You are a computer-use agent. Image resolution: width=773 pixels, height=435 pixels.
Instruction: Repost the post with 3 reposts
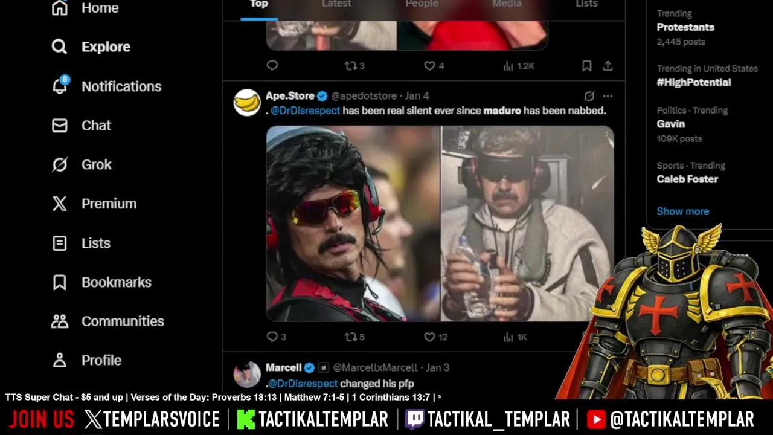(x=354, y=66)
